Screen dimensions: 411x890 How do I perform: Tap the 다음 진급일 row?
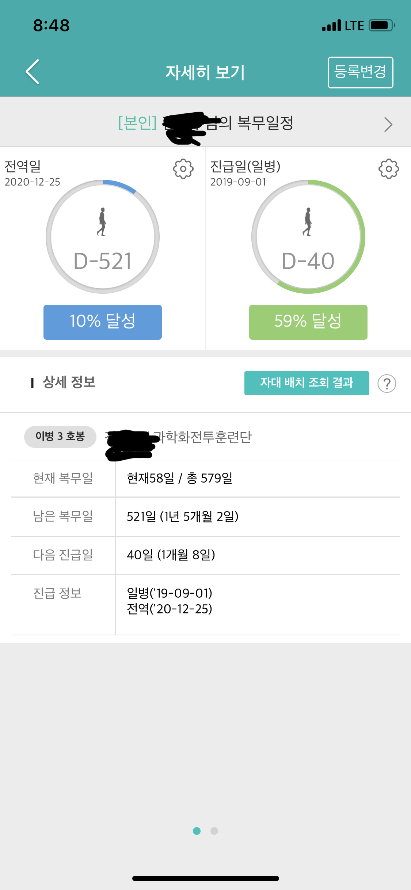[205, 555]
